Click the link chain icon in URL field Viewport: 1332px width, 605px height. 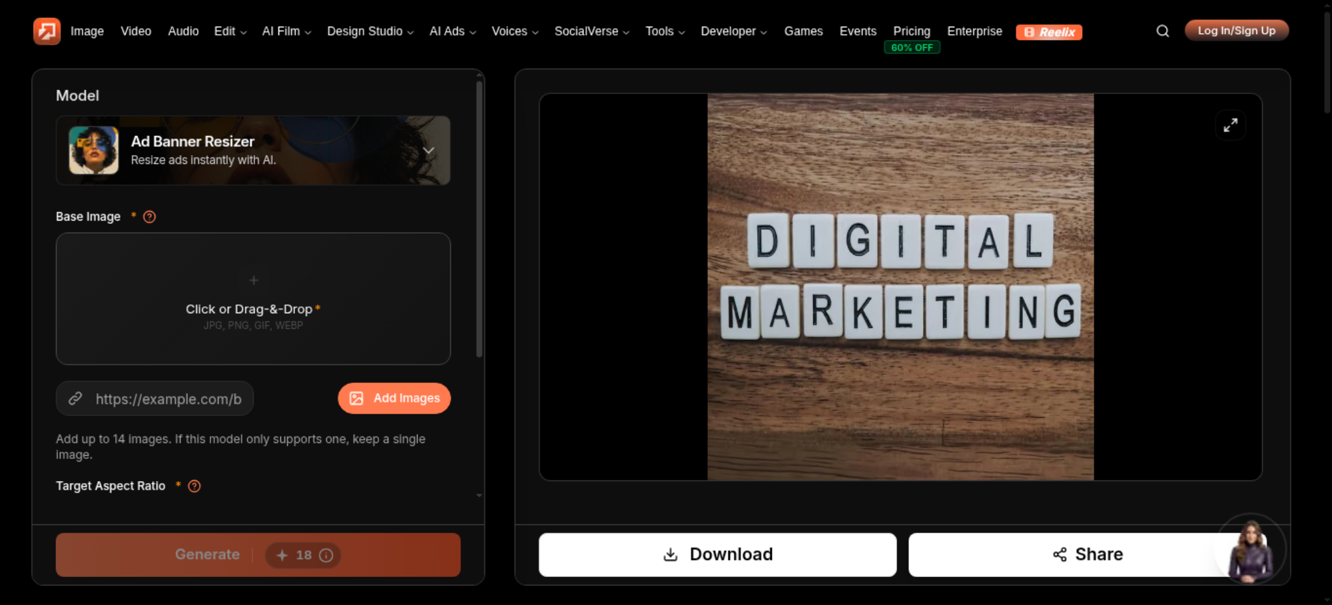click(x=75, y=398)
